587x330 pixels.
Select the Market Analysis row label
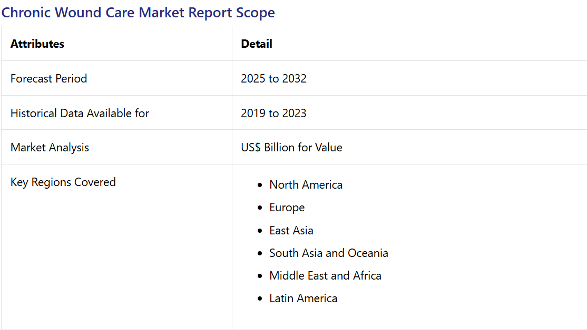pos(50,148)
